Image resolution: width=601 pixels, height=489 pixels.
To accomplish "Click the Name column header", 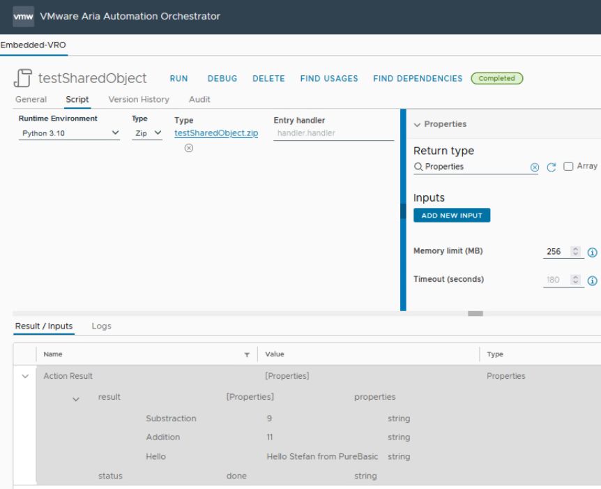I will [x=53, y=354].
